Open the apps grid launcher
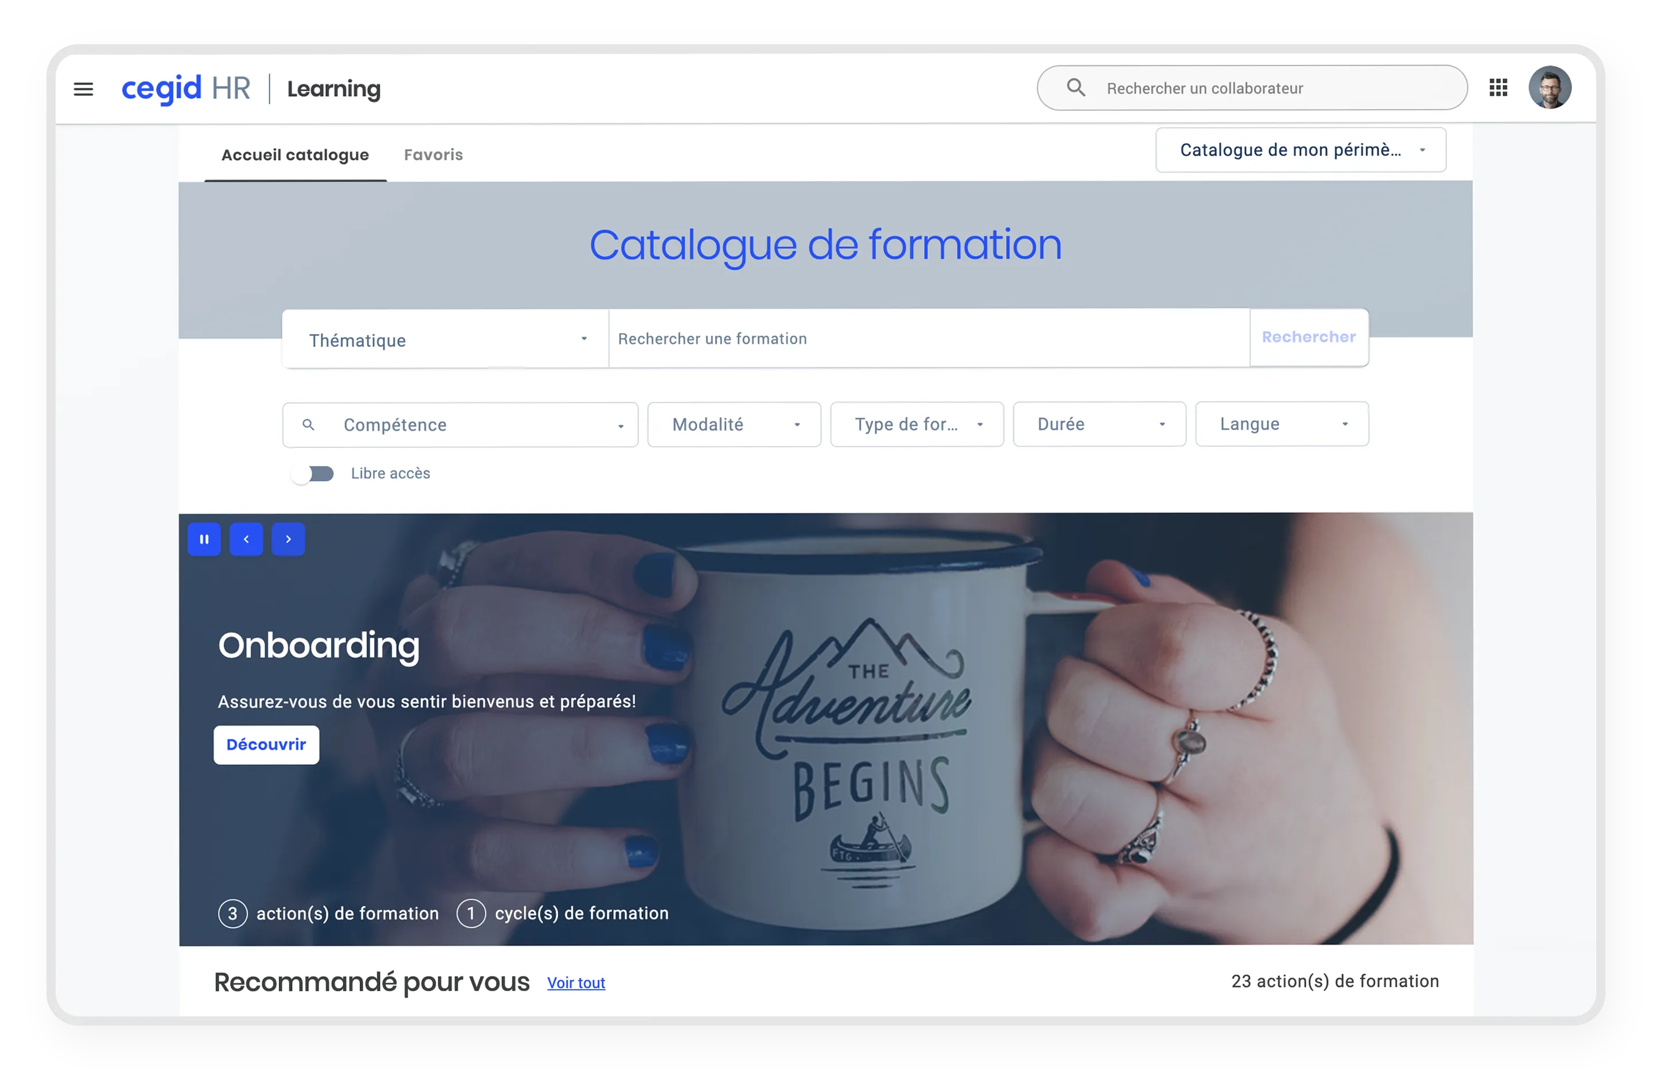Image resolution: width=1653 pixels, height=1091 pixels. click(1498, 88)
